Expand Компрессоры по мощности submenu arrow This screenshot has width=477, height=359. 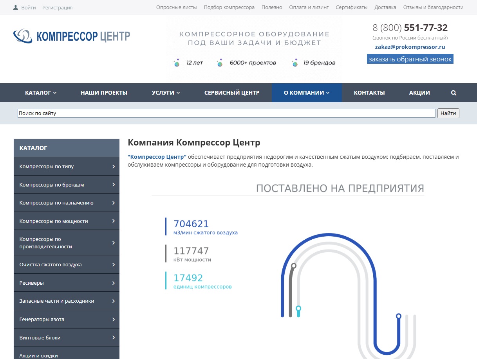(x=114, y=221)
